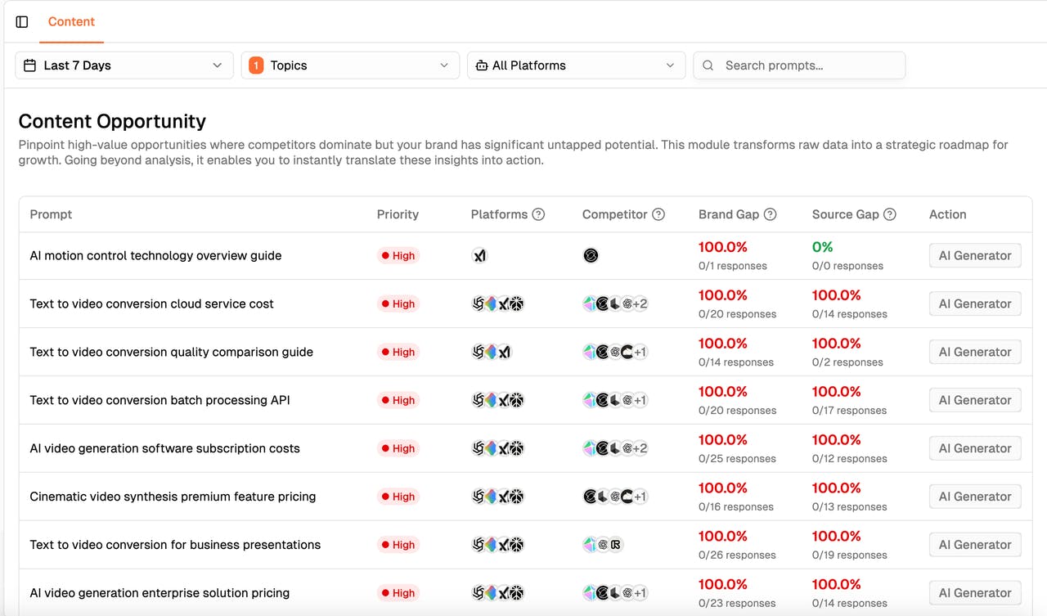Image resolution: width=1047 pixels, height=616 pixels.
Task: Click the Priority column header
Action: pyautogui.click(x=398, y=214)
